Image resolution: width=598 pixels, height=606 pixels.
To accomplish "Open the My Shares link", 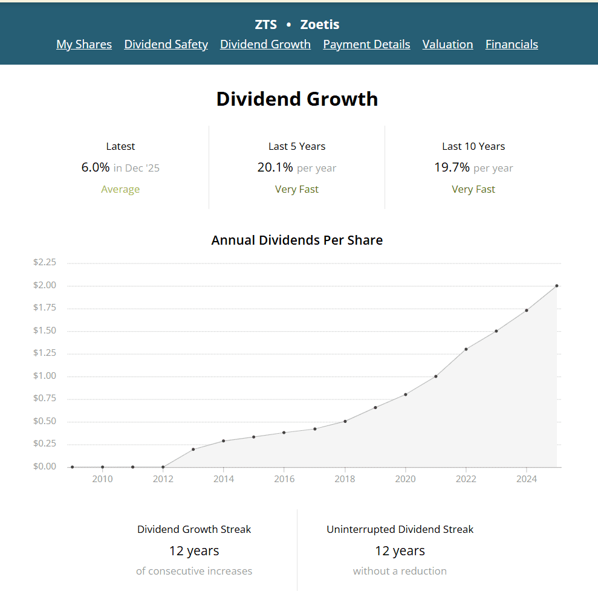I will coord(84,45).
